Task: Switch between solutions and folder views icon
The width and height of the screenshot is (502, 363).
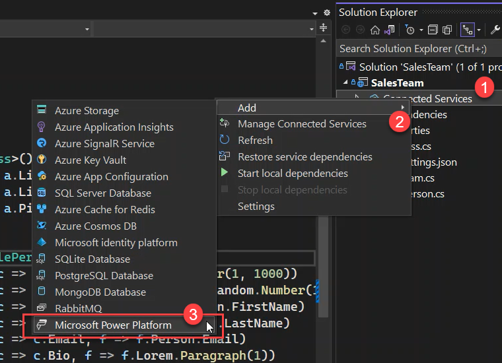Action: point(390,30)
